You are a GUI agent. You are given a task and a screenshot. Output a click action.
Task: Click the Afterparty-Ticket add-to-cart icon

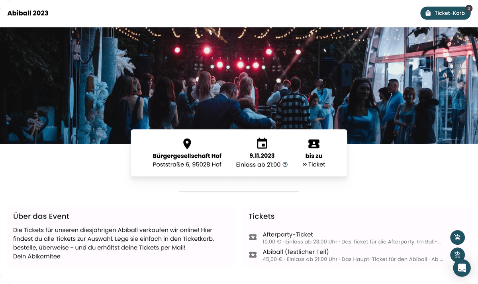pyautogui.click(x=457, y=237)
